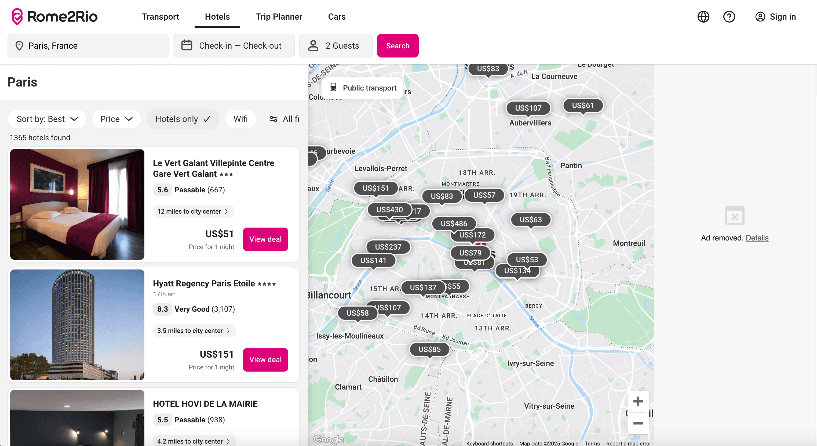Click the calendar icon in date field
Screen dimensions: 817x446
187,45
